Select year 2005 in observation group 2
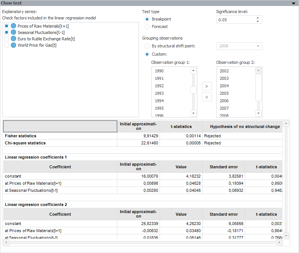This screenshot has width=299, height=253. 224,93
